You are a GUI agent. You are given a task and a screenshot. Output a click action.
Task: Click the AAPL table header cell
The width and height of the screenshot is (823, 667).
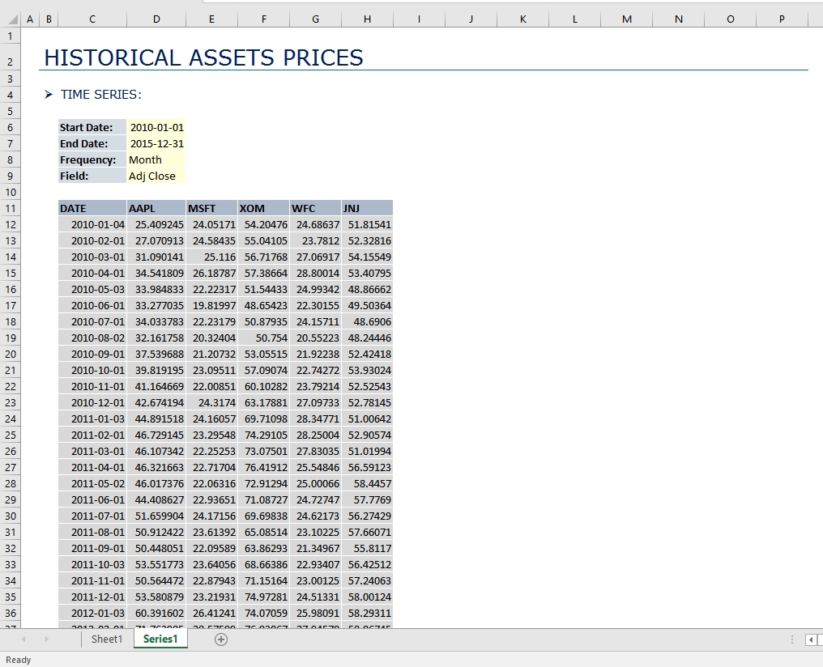point(156,208)
